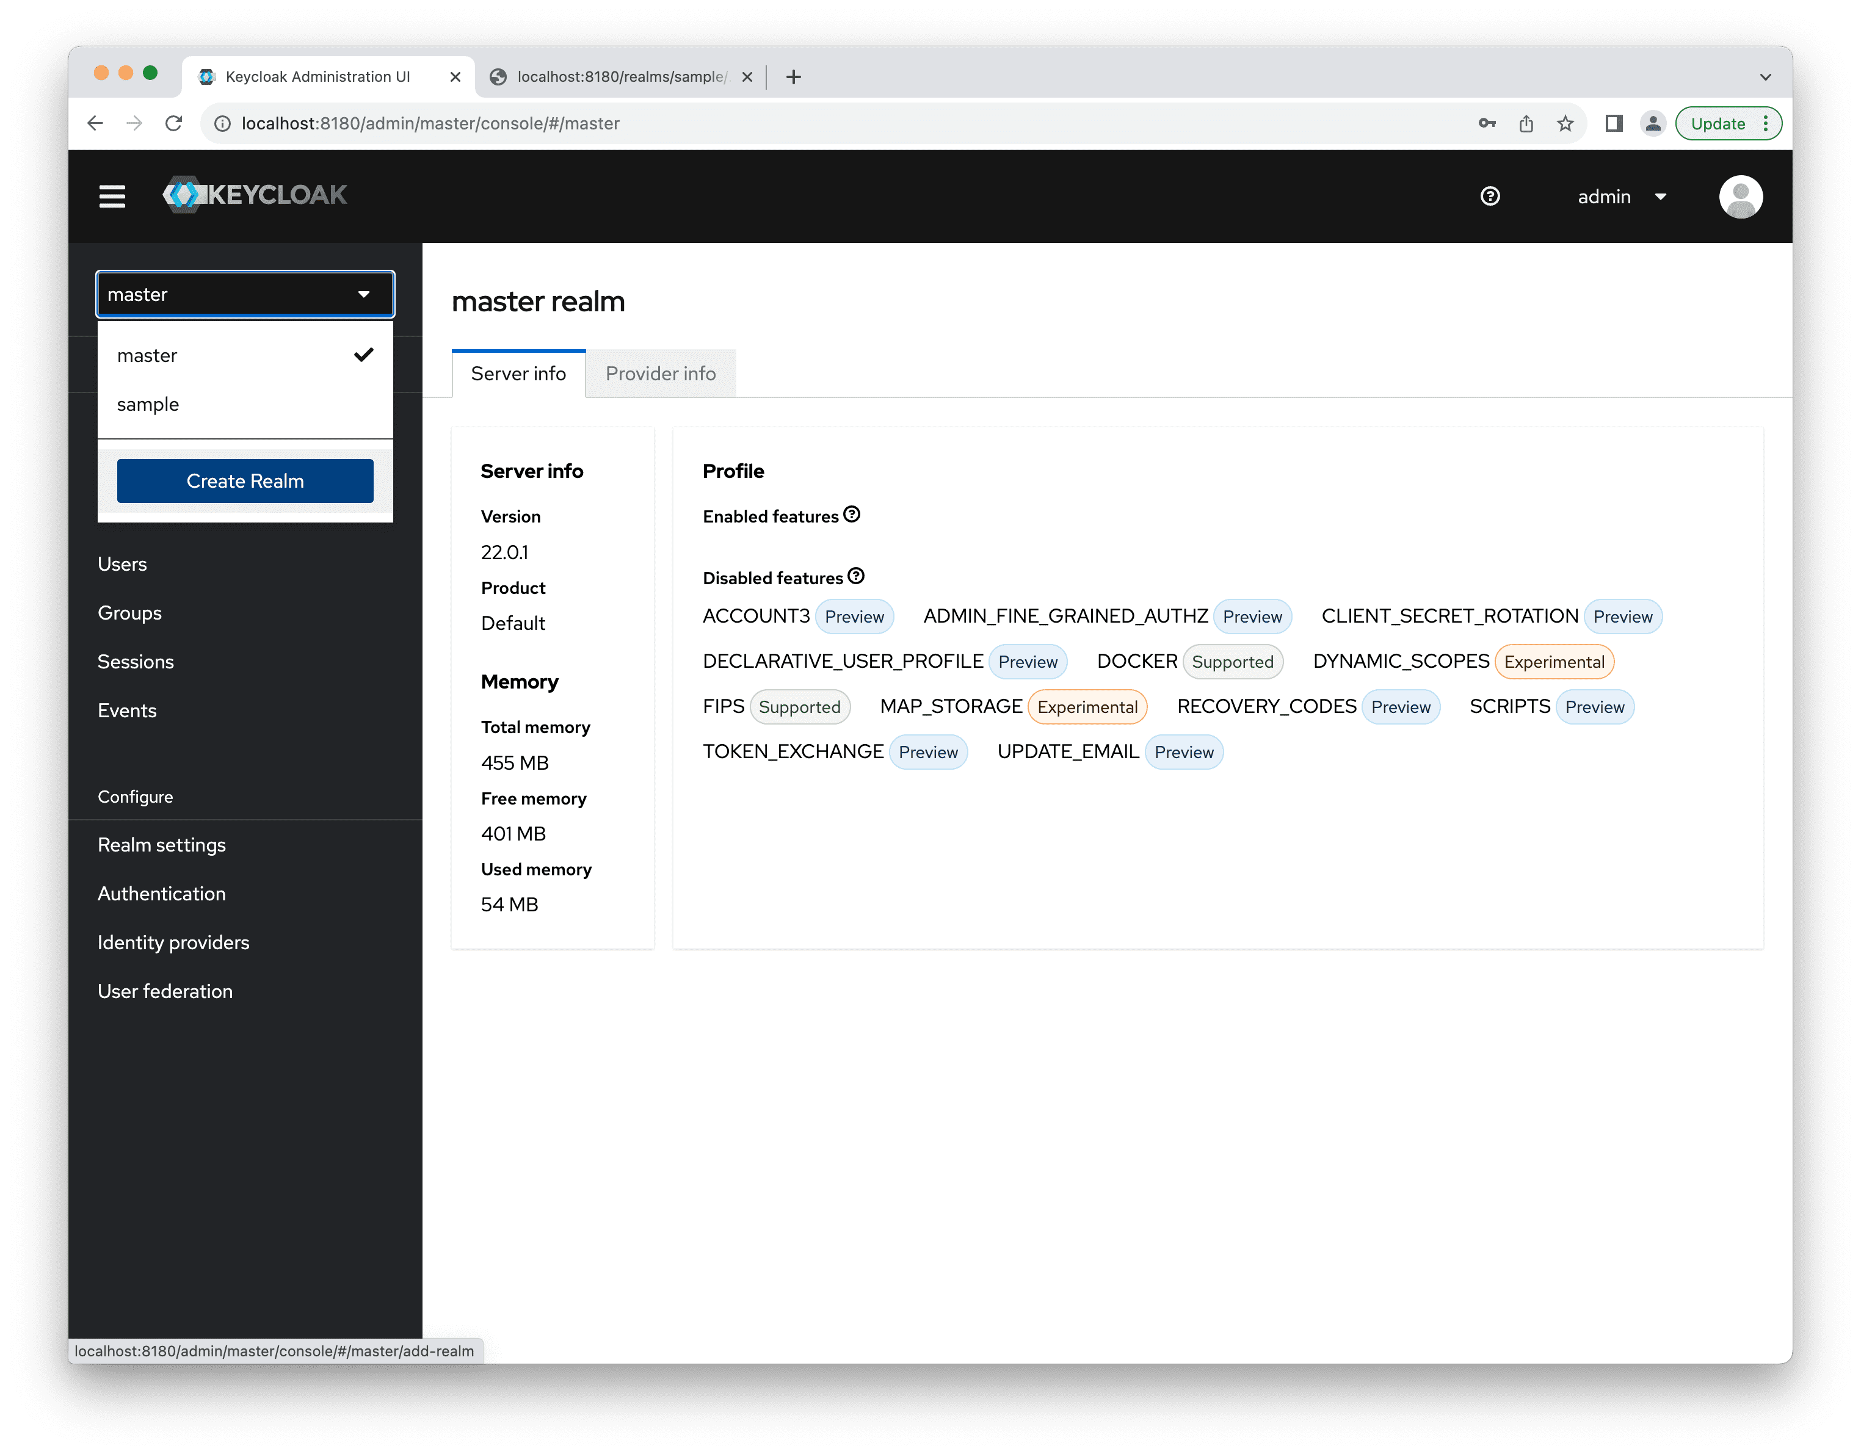
Task: Open the browser tab list chevron
Action: (1765, 77)
